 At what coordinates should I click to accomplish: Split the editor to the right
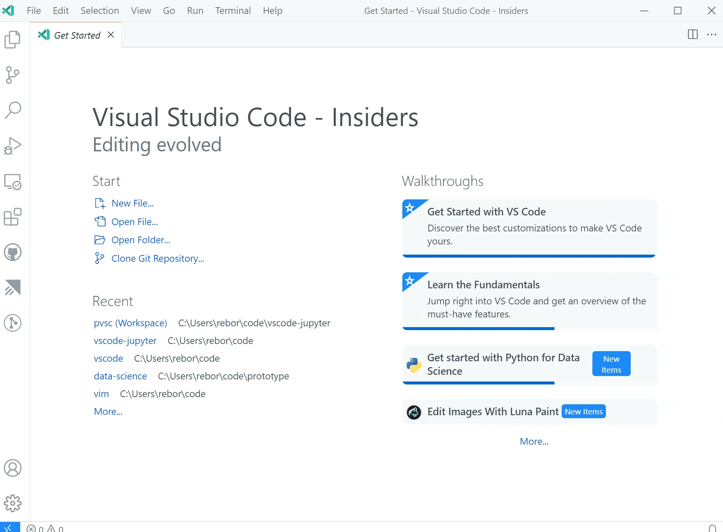tap(693, 35)
